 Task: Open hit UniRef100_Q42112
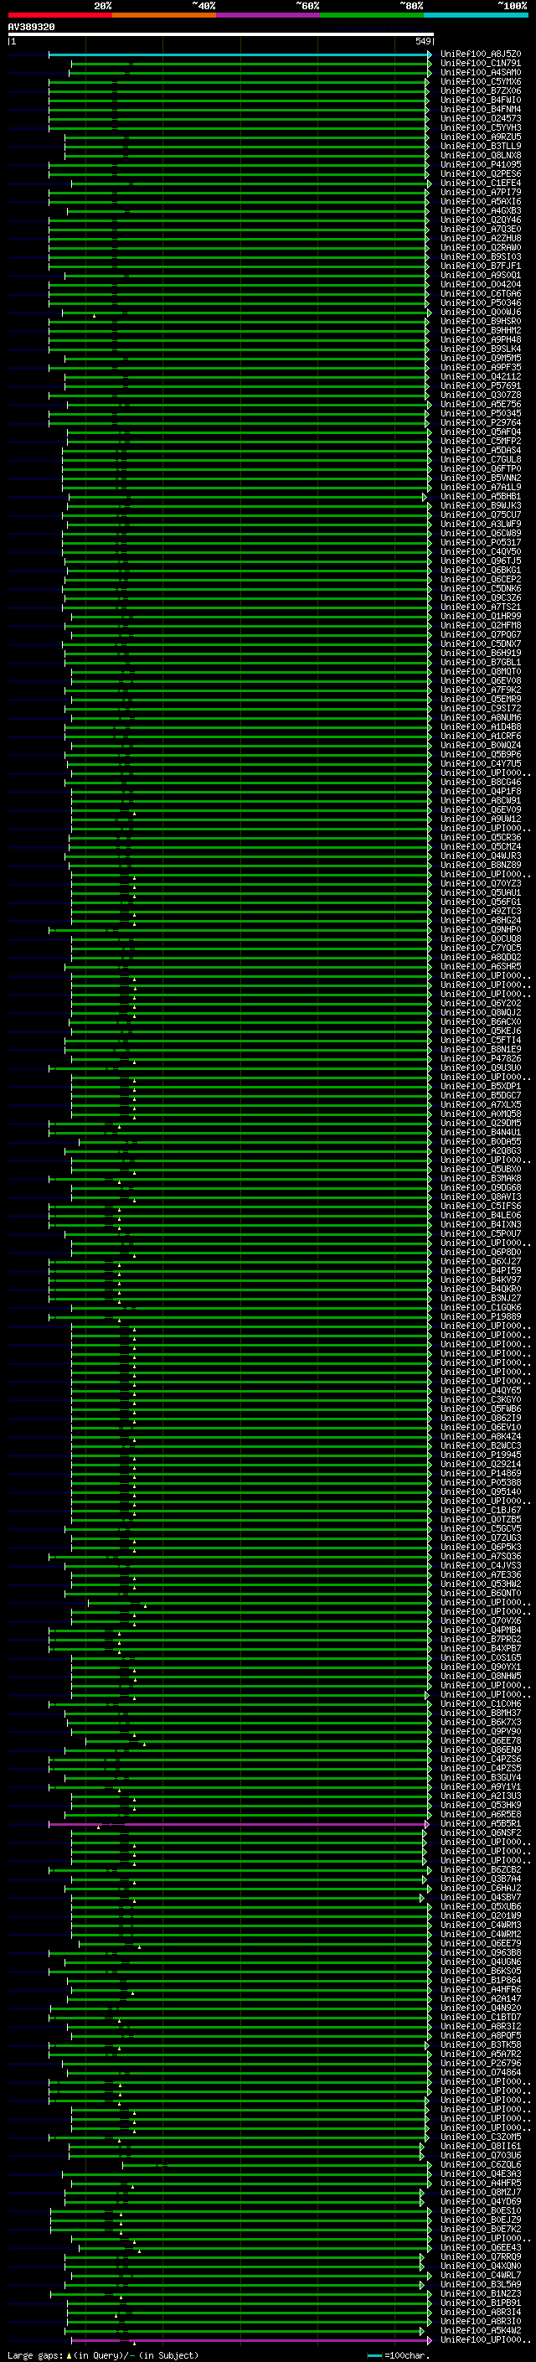[481, 377]
